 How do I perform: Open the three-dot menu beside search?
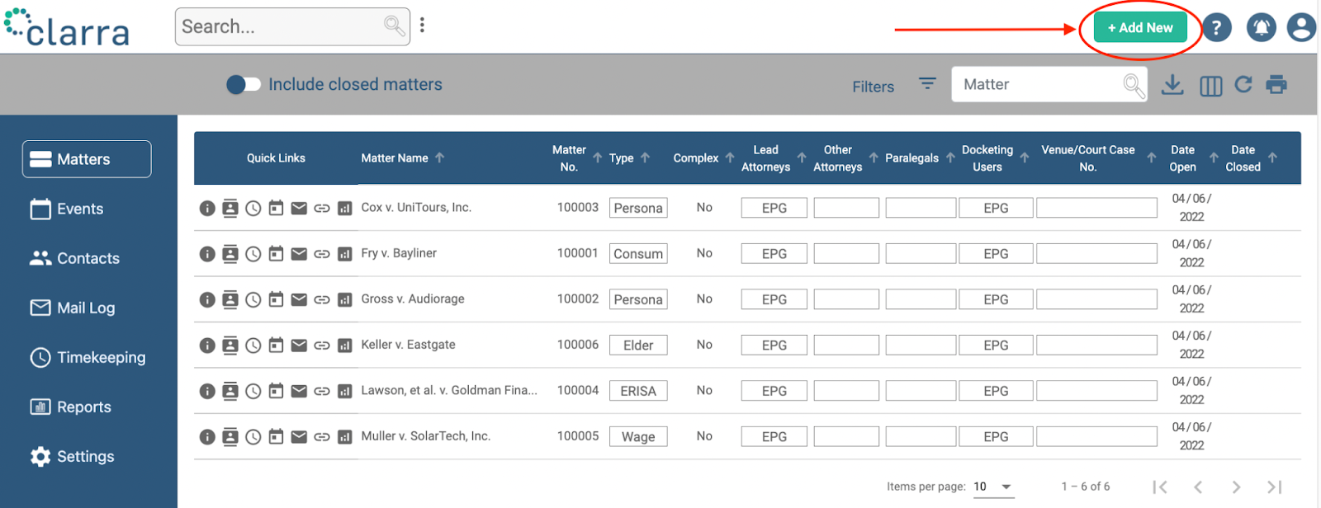click(422, 26)
